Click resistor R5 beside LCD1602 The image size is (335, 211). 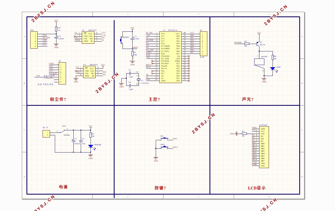[244, 134]
